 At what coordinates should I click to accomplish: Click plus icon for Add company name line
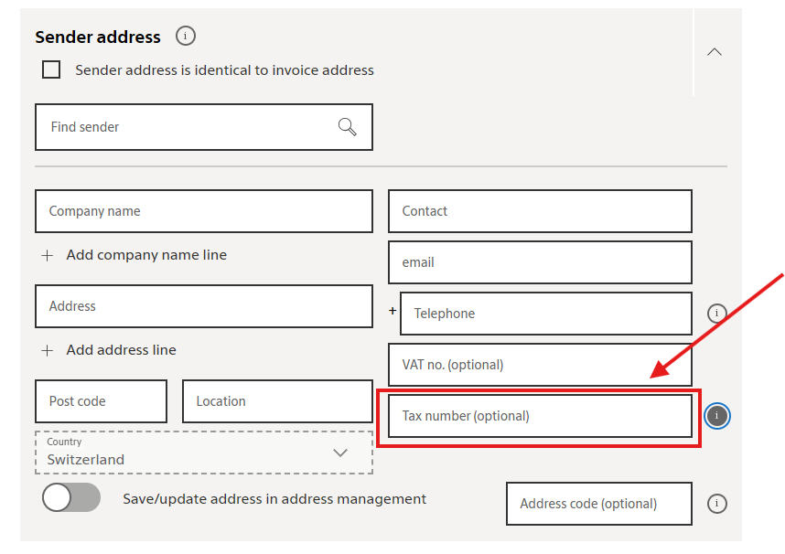tap(48, 255)
